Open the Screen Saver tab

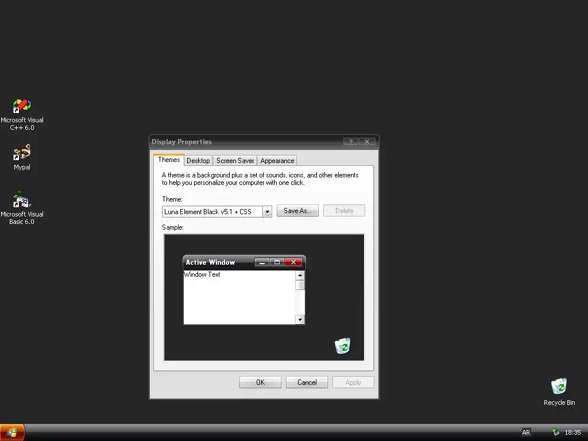point(235,161)
